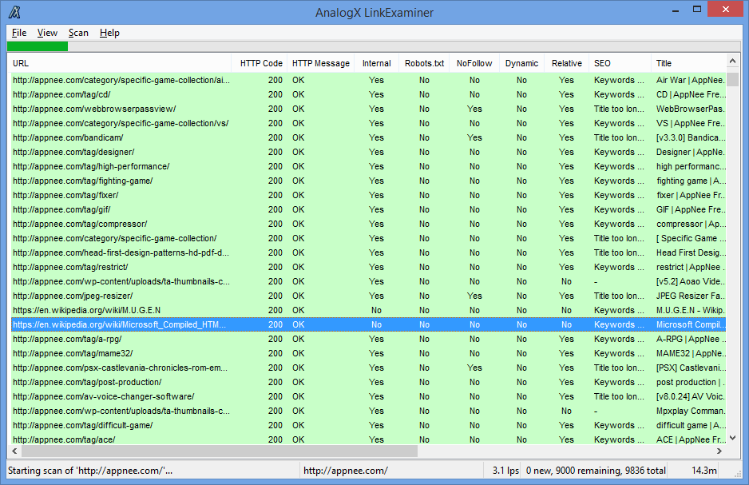Select the appnee.com/tag/fighting-game/ row

coord(368,181)
